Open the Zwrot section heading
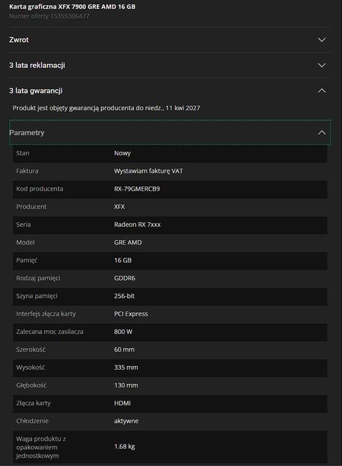 tap(19, 40)
